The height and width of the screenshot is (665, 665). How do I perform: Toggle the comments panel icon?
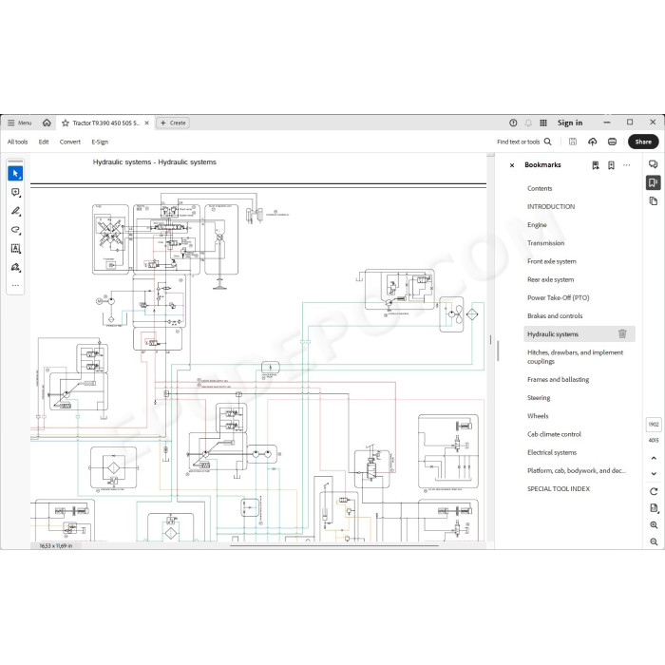(x=654, y=164)
